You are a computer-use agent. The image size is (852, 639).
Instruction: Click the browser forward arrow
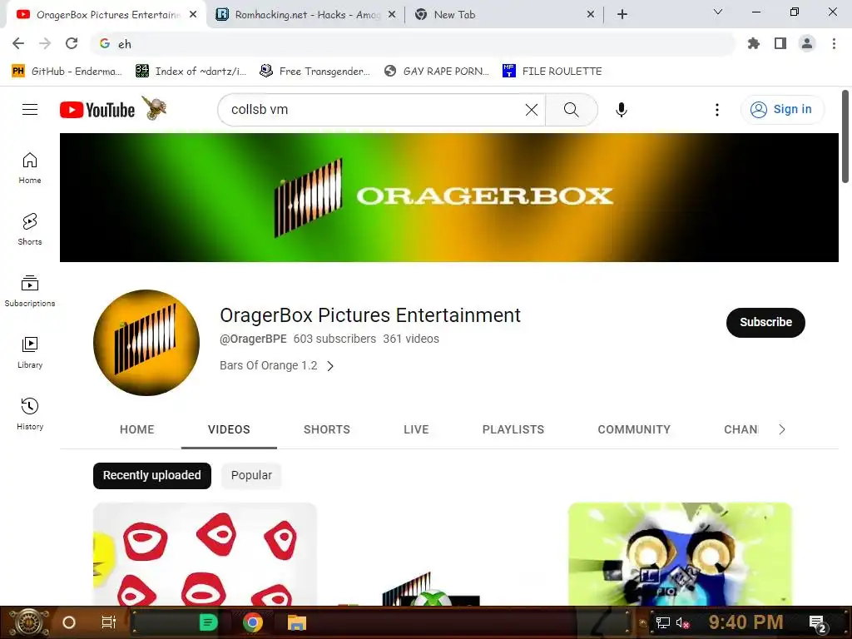(x=45, y=43)
